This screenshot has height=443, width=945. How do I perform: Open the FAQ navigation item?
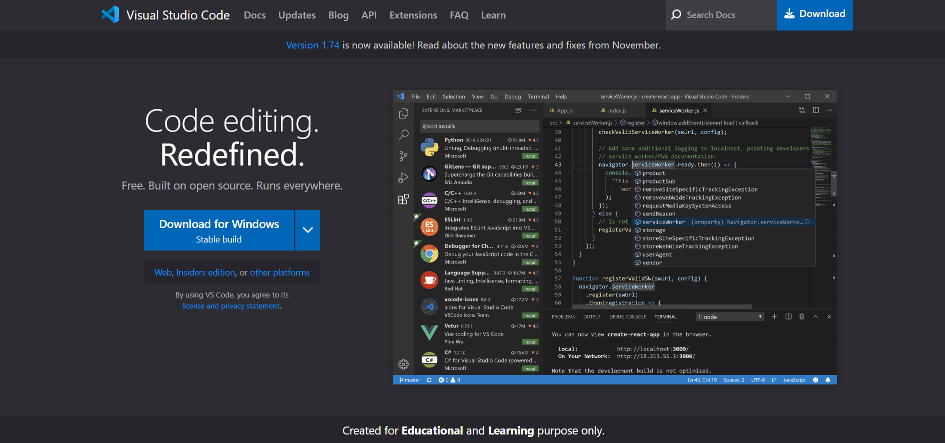459,15
